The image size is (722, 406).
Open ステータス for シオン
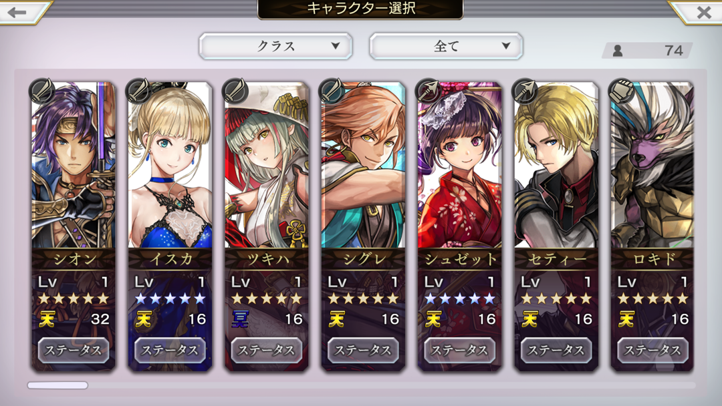pyautogui.click(x=74, y=351)
